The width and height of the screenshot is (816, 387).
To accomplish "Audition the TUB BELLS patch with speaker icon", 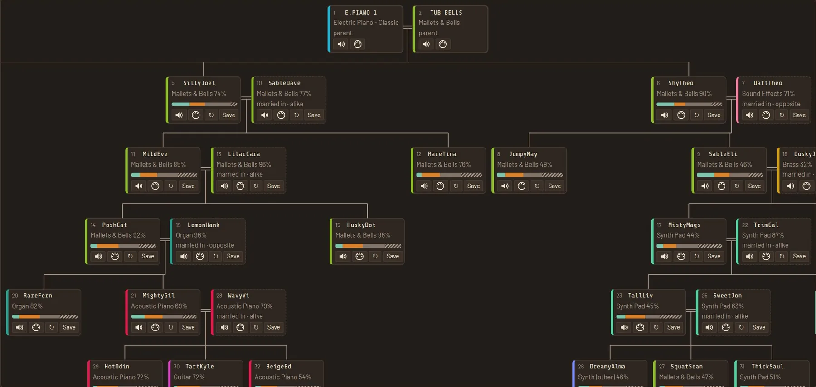I will pyautogui.click(x=427, y=44).
